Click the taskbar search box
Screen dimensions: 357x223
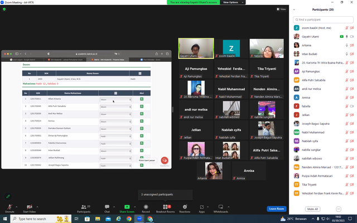(41, 219)
